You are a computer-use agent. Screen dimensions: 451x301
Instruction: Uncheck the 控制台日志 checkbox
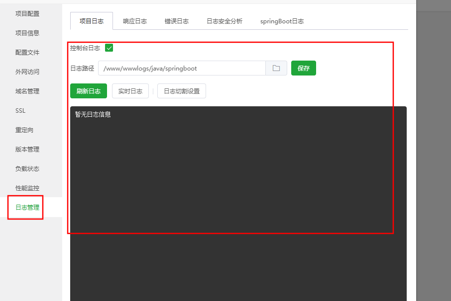(x=109, y=48)
